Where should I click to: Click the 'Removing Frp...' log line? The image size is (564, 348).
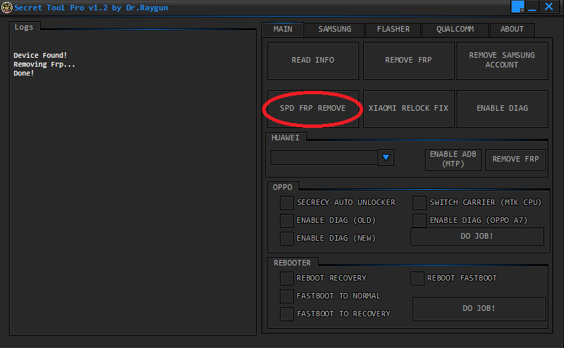(x=44, y=65)
